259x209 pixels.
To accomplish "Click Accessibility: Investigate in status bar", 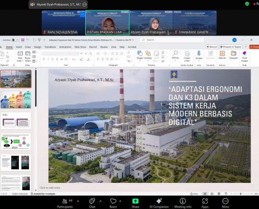I will (43, 194).
